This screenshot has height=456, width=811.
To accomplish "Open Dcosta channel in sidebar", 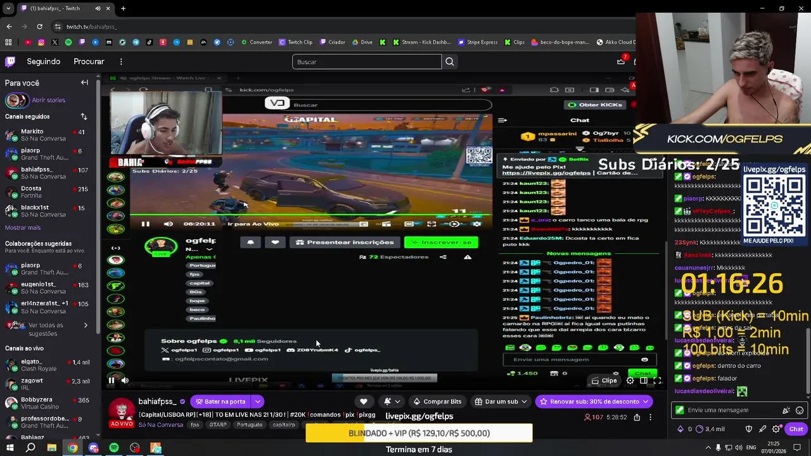I will pyautogui.click(x=49, y=192).
